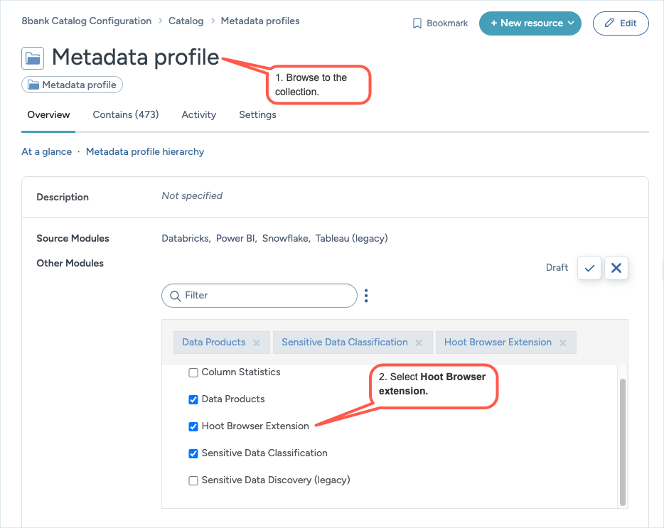Open the three-dot filter options menu
Viewport: 664px width, 528px height.
coord(366,296)
